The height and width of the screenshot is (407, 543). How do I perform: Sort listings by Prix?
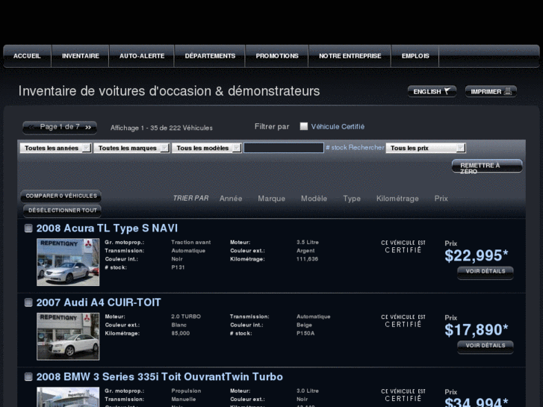441,199
